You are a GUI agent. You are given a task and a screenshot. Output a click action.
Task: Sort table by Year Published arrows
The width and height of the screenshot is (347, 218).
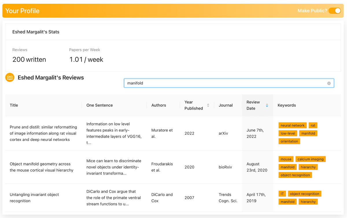click(208, 105)
